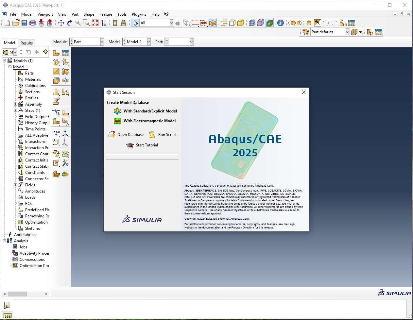
Task: Click the Color Code palette icon
Action: point(306,32)
